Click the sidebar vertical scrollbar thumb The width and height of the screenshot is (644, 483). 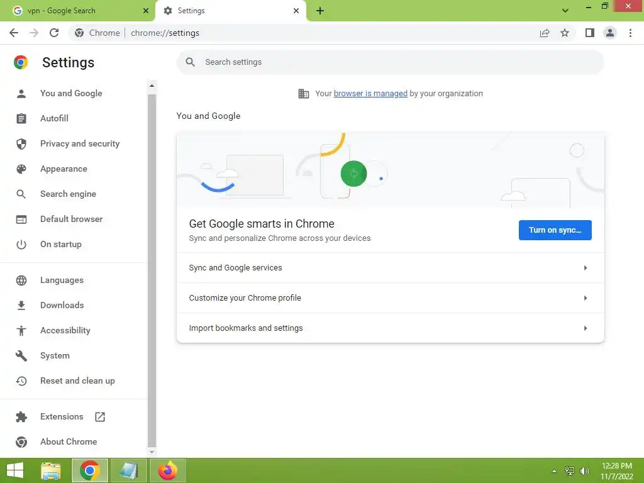pyautogui.click(x=152, y=270)
